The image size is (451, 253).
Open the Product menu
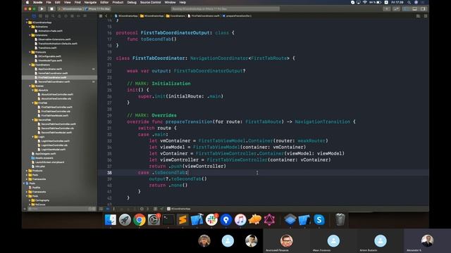(x=118, y=2)
